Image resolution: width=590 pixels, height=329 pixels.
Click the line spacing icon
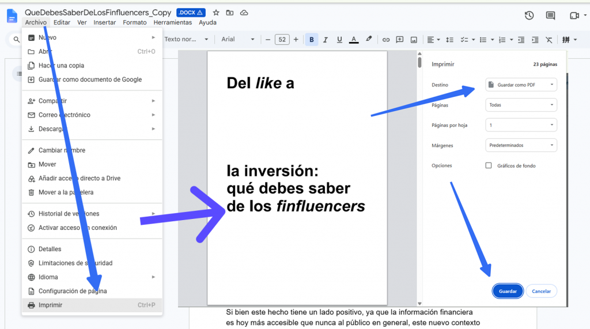[449, 40]
